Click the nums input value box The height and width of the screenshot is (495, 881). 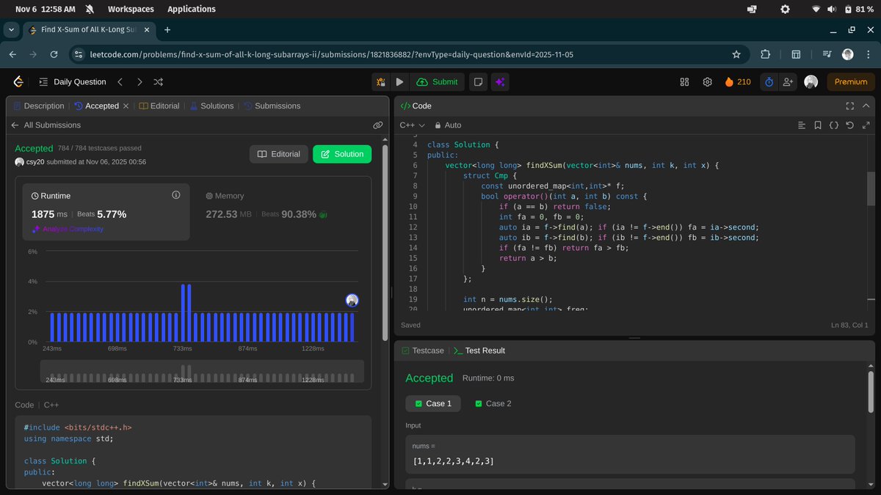(630, 455)
